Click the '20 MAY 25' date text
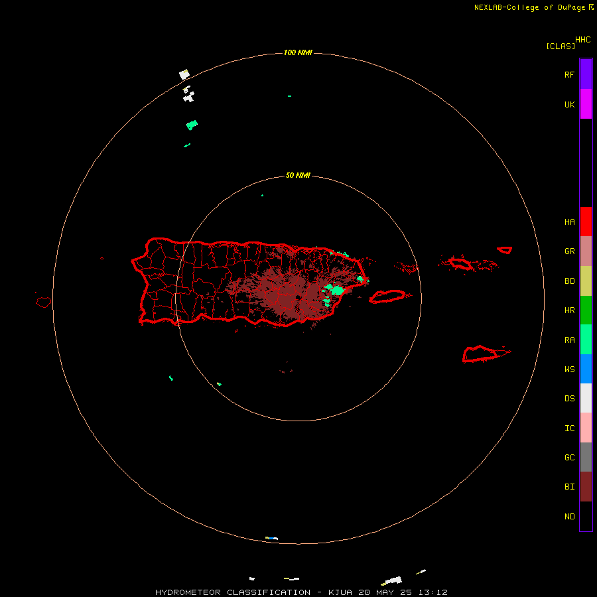This screenshot has height=597, width=597. point(385,592)
